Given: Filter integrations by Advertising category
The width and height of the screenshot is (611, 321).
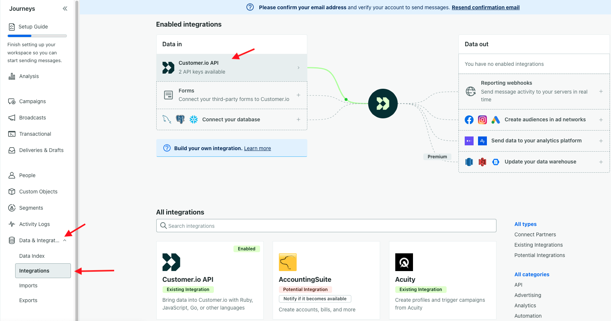Looking at the screenshot, I should (528, 295).
